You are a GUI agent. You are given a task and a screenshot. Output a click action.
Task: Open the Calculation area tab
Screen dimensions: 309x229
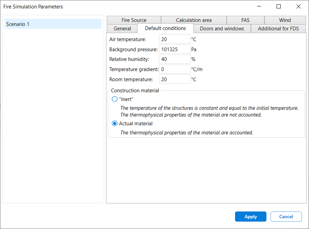tap(194, 20)
